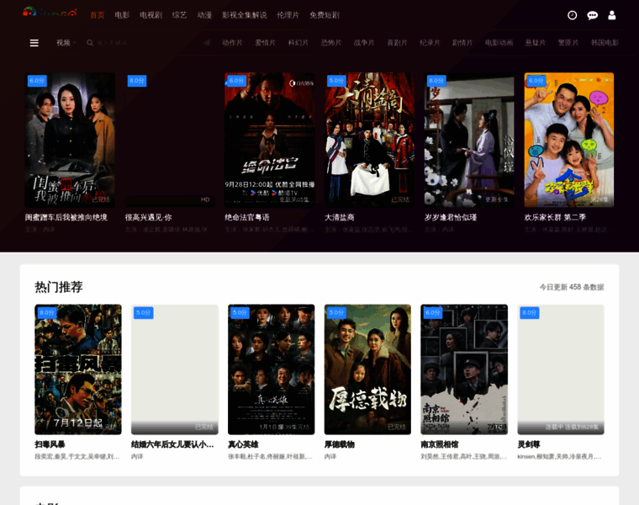Image resolution: width=639 pixels, height=505 pixels.
Task: Go to the 动漫 section
Action: pos(204,15)
